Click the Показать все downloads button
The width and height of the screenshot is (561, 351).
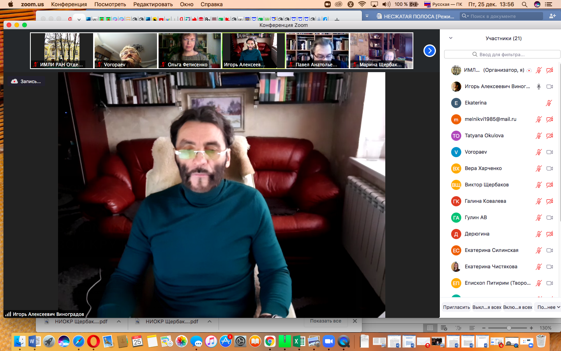click(x=325, y=321)
